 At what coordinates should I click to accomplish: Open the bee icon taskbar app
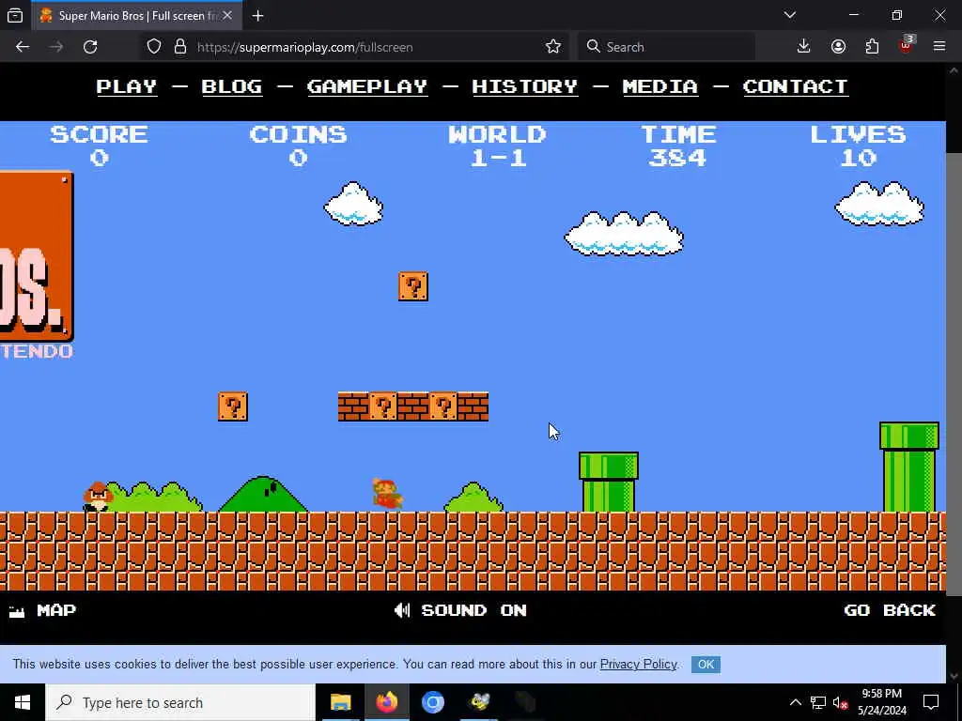point(479,702)
